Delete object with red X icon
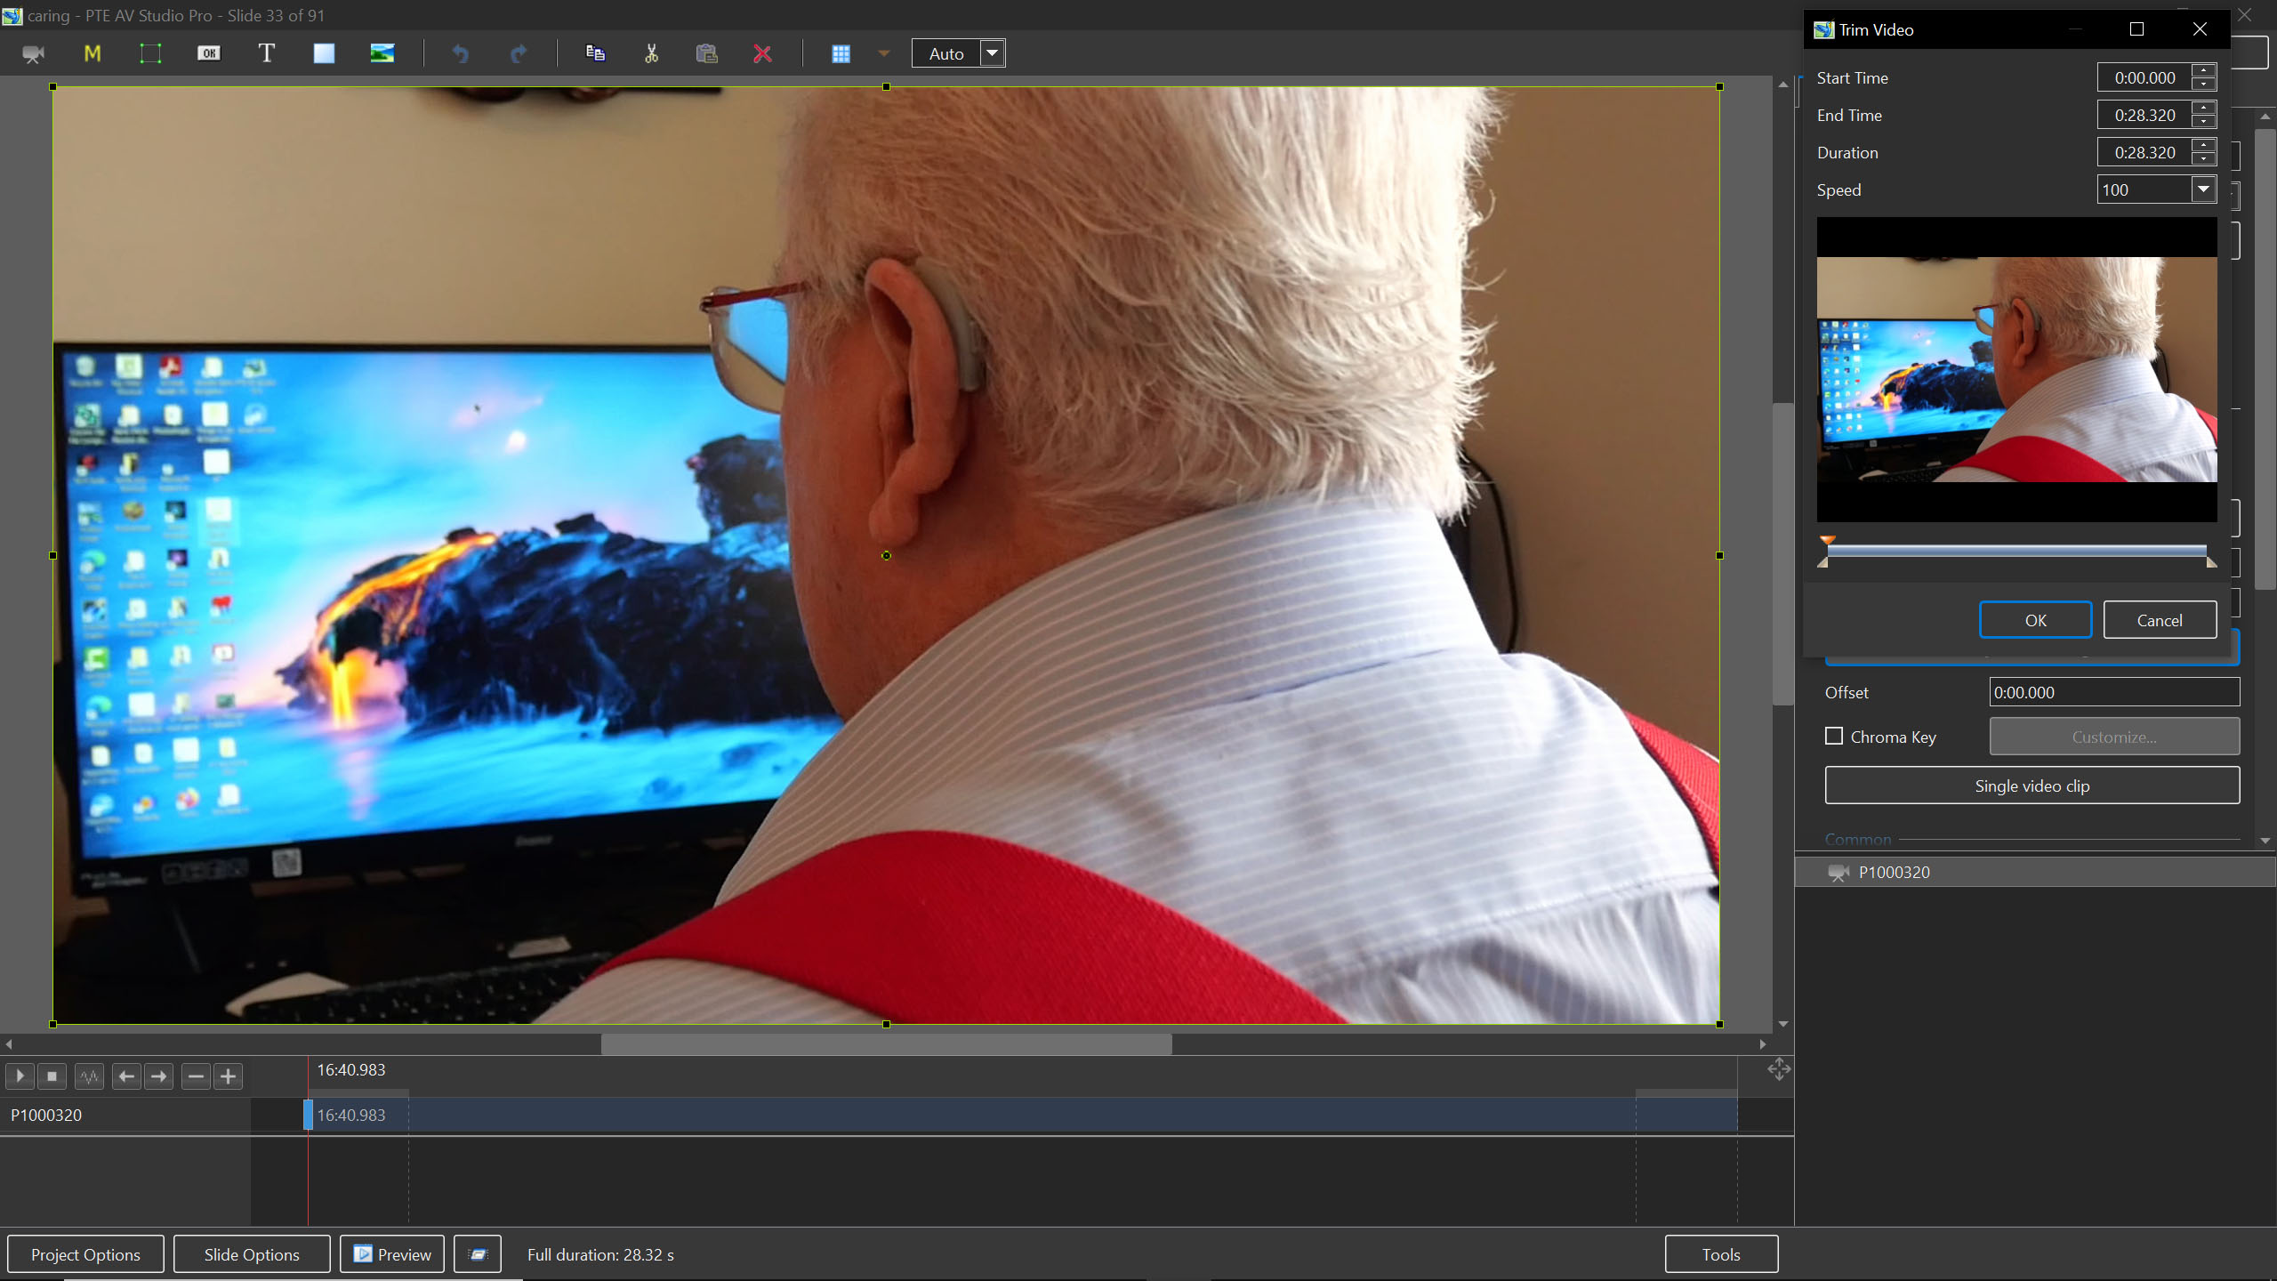Screen dimensions: 2277x1281 point(762,53)
